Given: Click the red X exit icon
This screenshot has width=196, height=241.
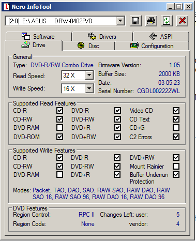Looking at the screenshot, I should (x=182, y=21).
